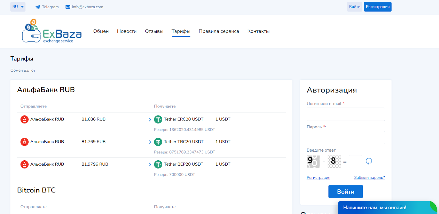Open the RU language dropdown
This screenshot has width=439, height=214.
[18, 7]
